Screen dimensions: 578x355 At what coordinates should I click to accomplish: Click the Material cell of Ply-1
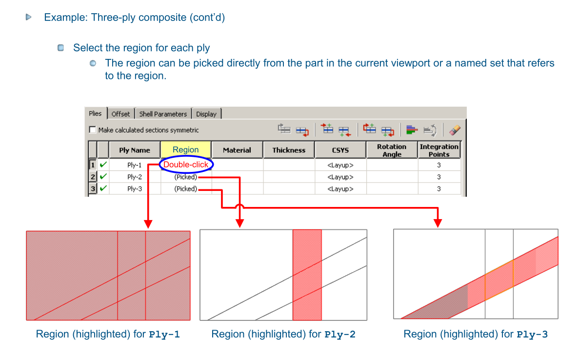237,165
